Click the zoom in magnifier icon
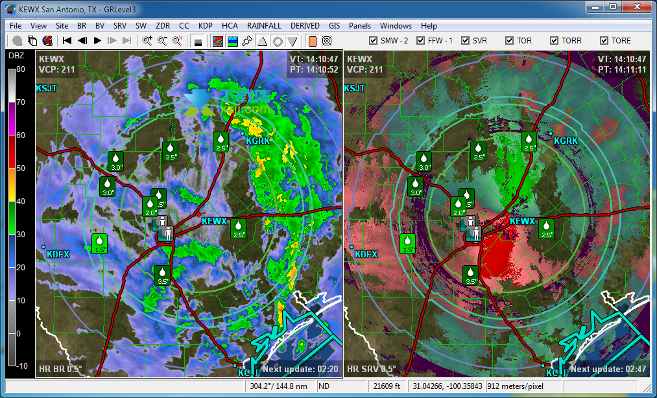657x398 pixels. pos(147,41)
